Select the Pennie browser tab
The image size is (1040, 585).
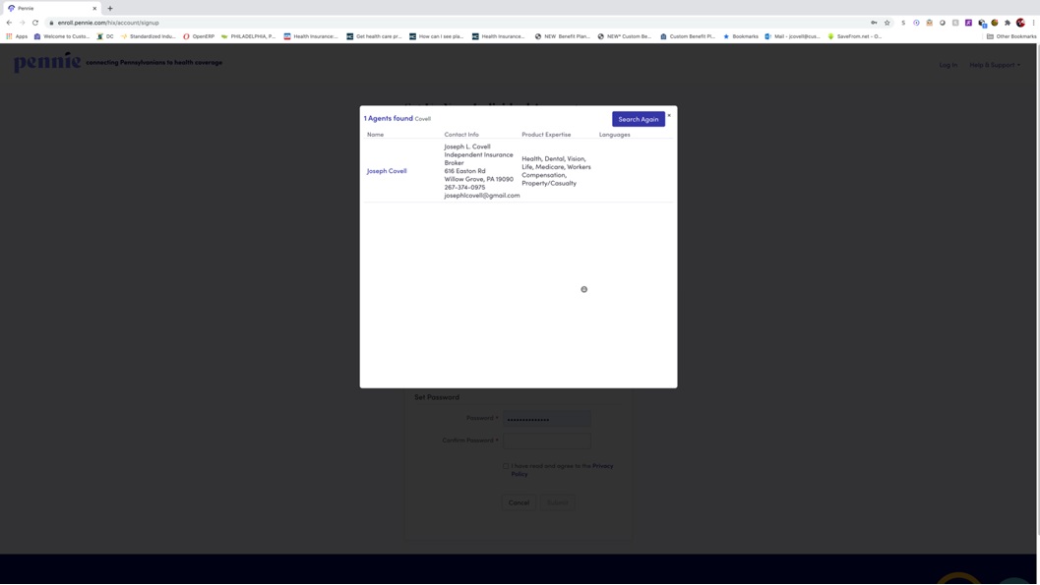click(52, 9)
